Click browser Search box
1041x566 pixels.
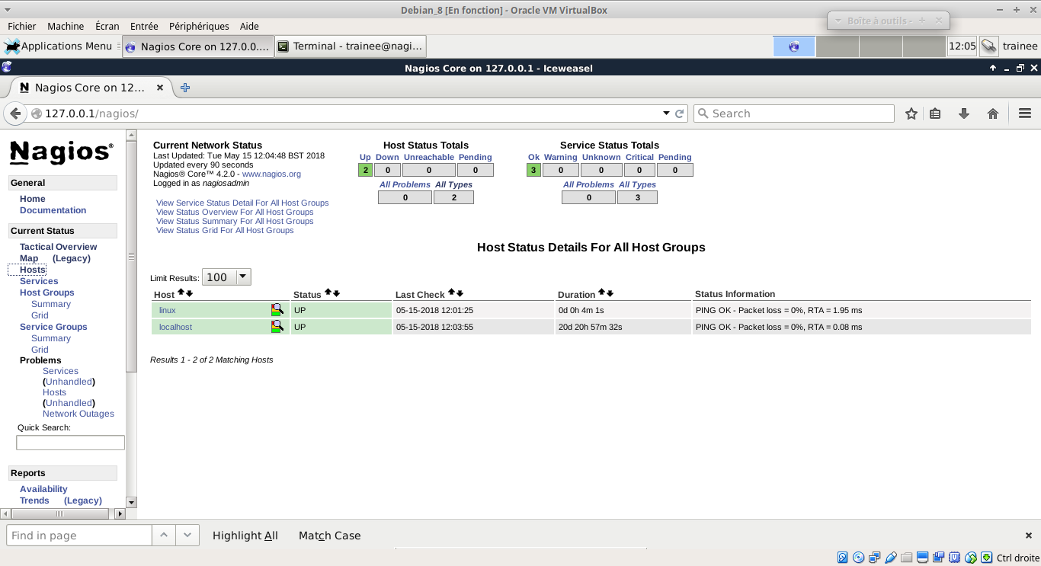(x=793, y=114)
